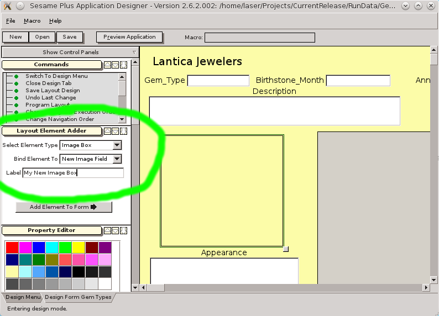Click the Commands panel title bar

coord(51,65)
